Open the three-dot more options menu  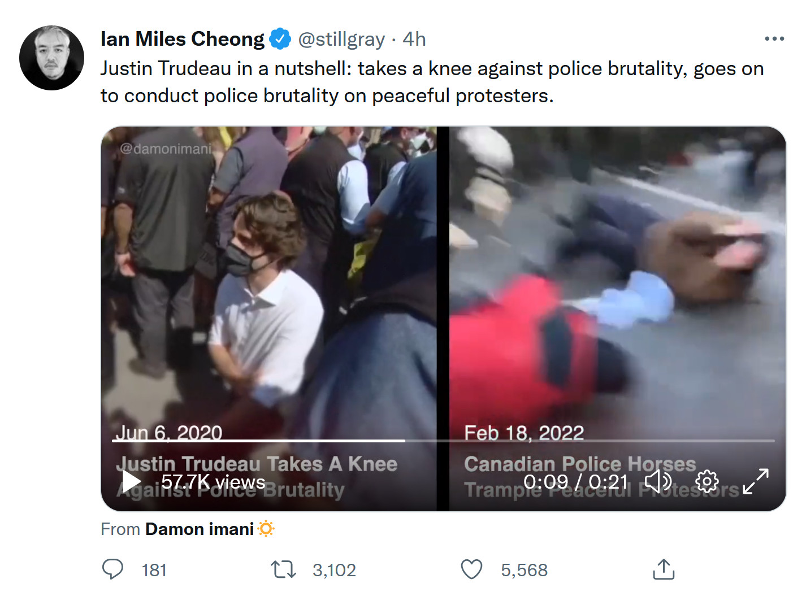[774, 39]
